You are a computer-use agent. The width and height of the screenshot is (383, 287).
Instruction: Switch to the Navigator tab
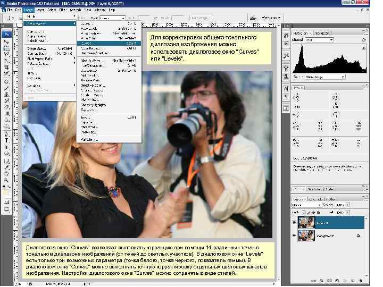(321, 33)
